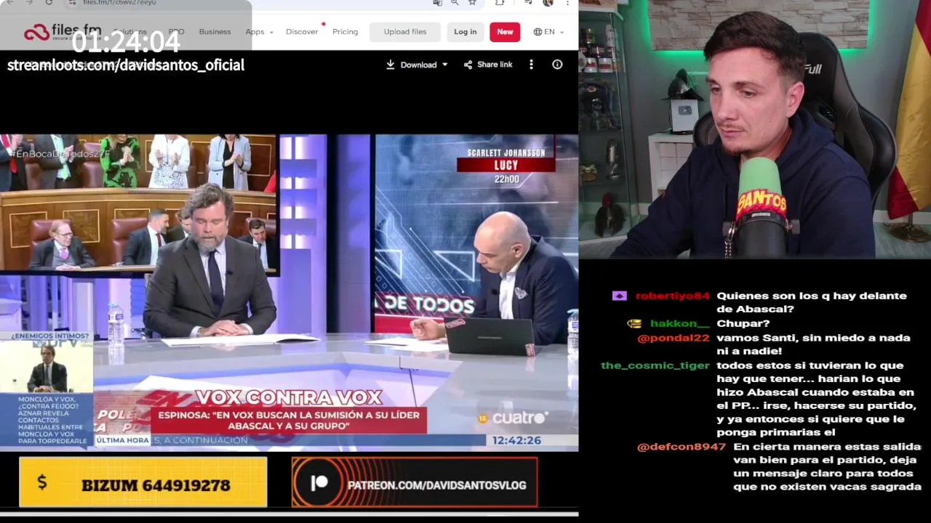Click chat username robertiyo84
The image size is (931, 523).
[672, 296]
